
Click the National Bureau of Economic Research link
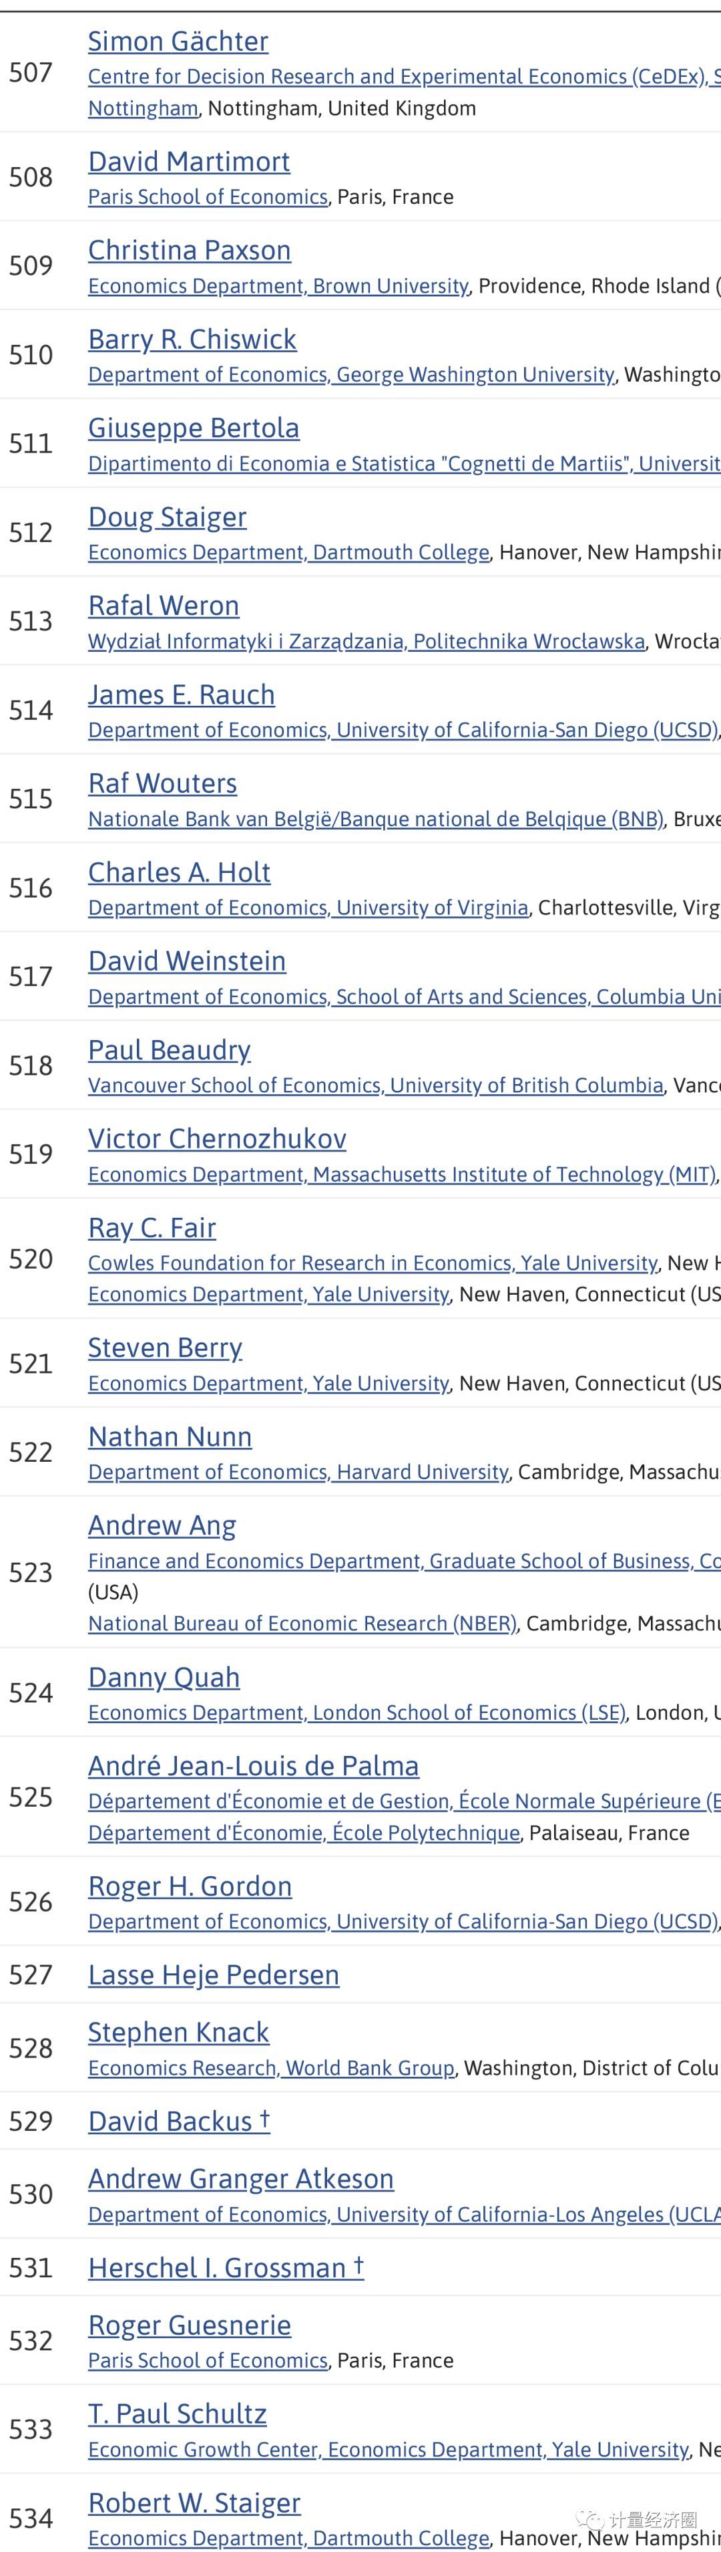[302, 1624]
